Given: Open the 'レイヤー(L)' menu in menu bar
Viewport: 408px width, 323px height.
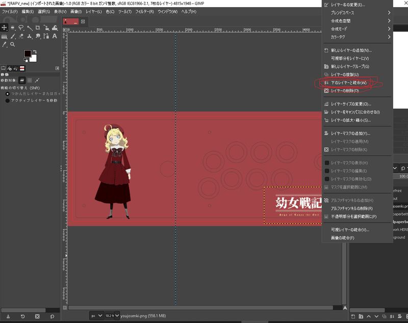Looking at the screenshot, I should pyautogui.click(x=94, y=12).
